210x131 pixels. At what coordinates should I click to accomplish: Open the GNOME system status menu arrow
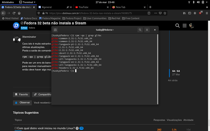(x=206, y=2)
